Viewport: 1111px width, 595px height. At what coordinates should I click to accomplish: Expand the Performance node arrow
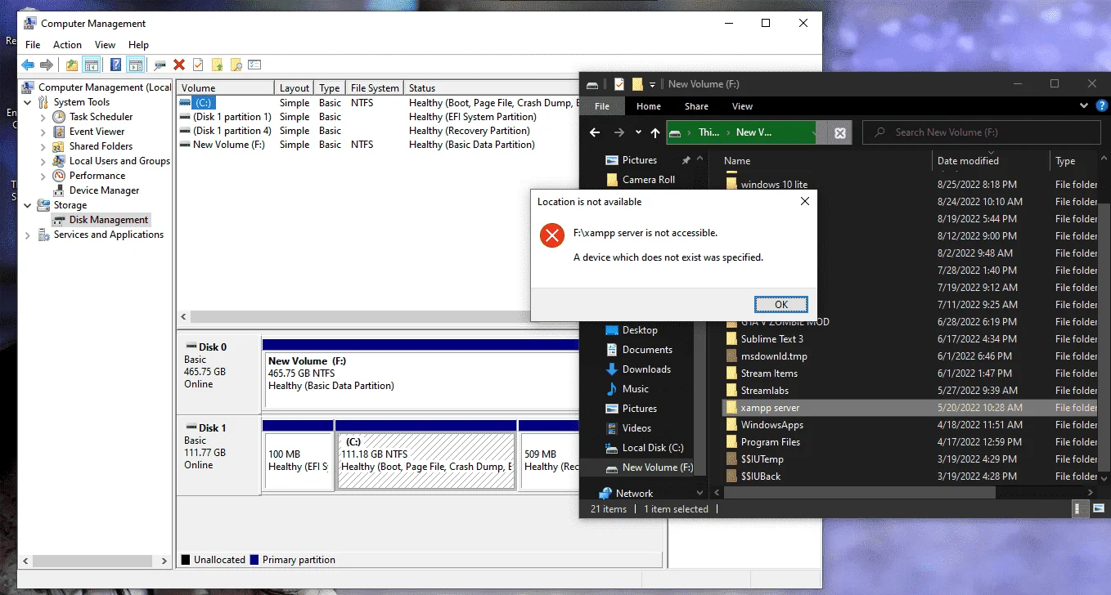point(43,176)
